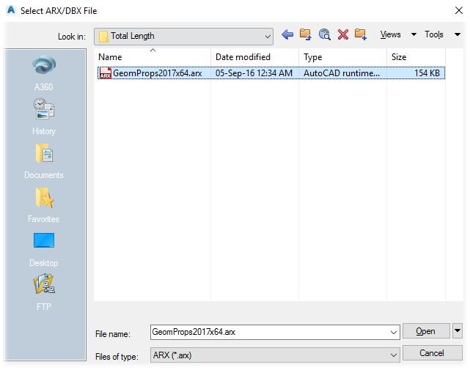Click the 154 KB size cell
The height and width of the screenshot is (370, 470).
point(427,73)
